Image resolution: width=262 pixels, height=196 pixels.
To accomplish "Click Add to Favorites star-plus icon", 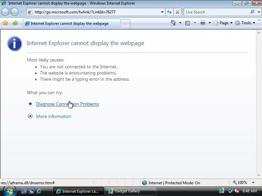I will pyautogui.click(x=15, y=23).
